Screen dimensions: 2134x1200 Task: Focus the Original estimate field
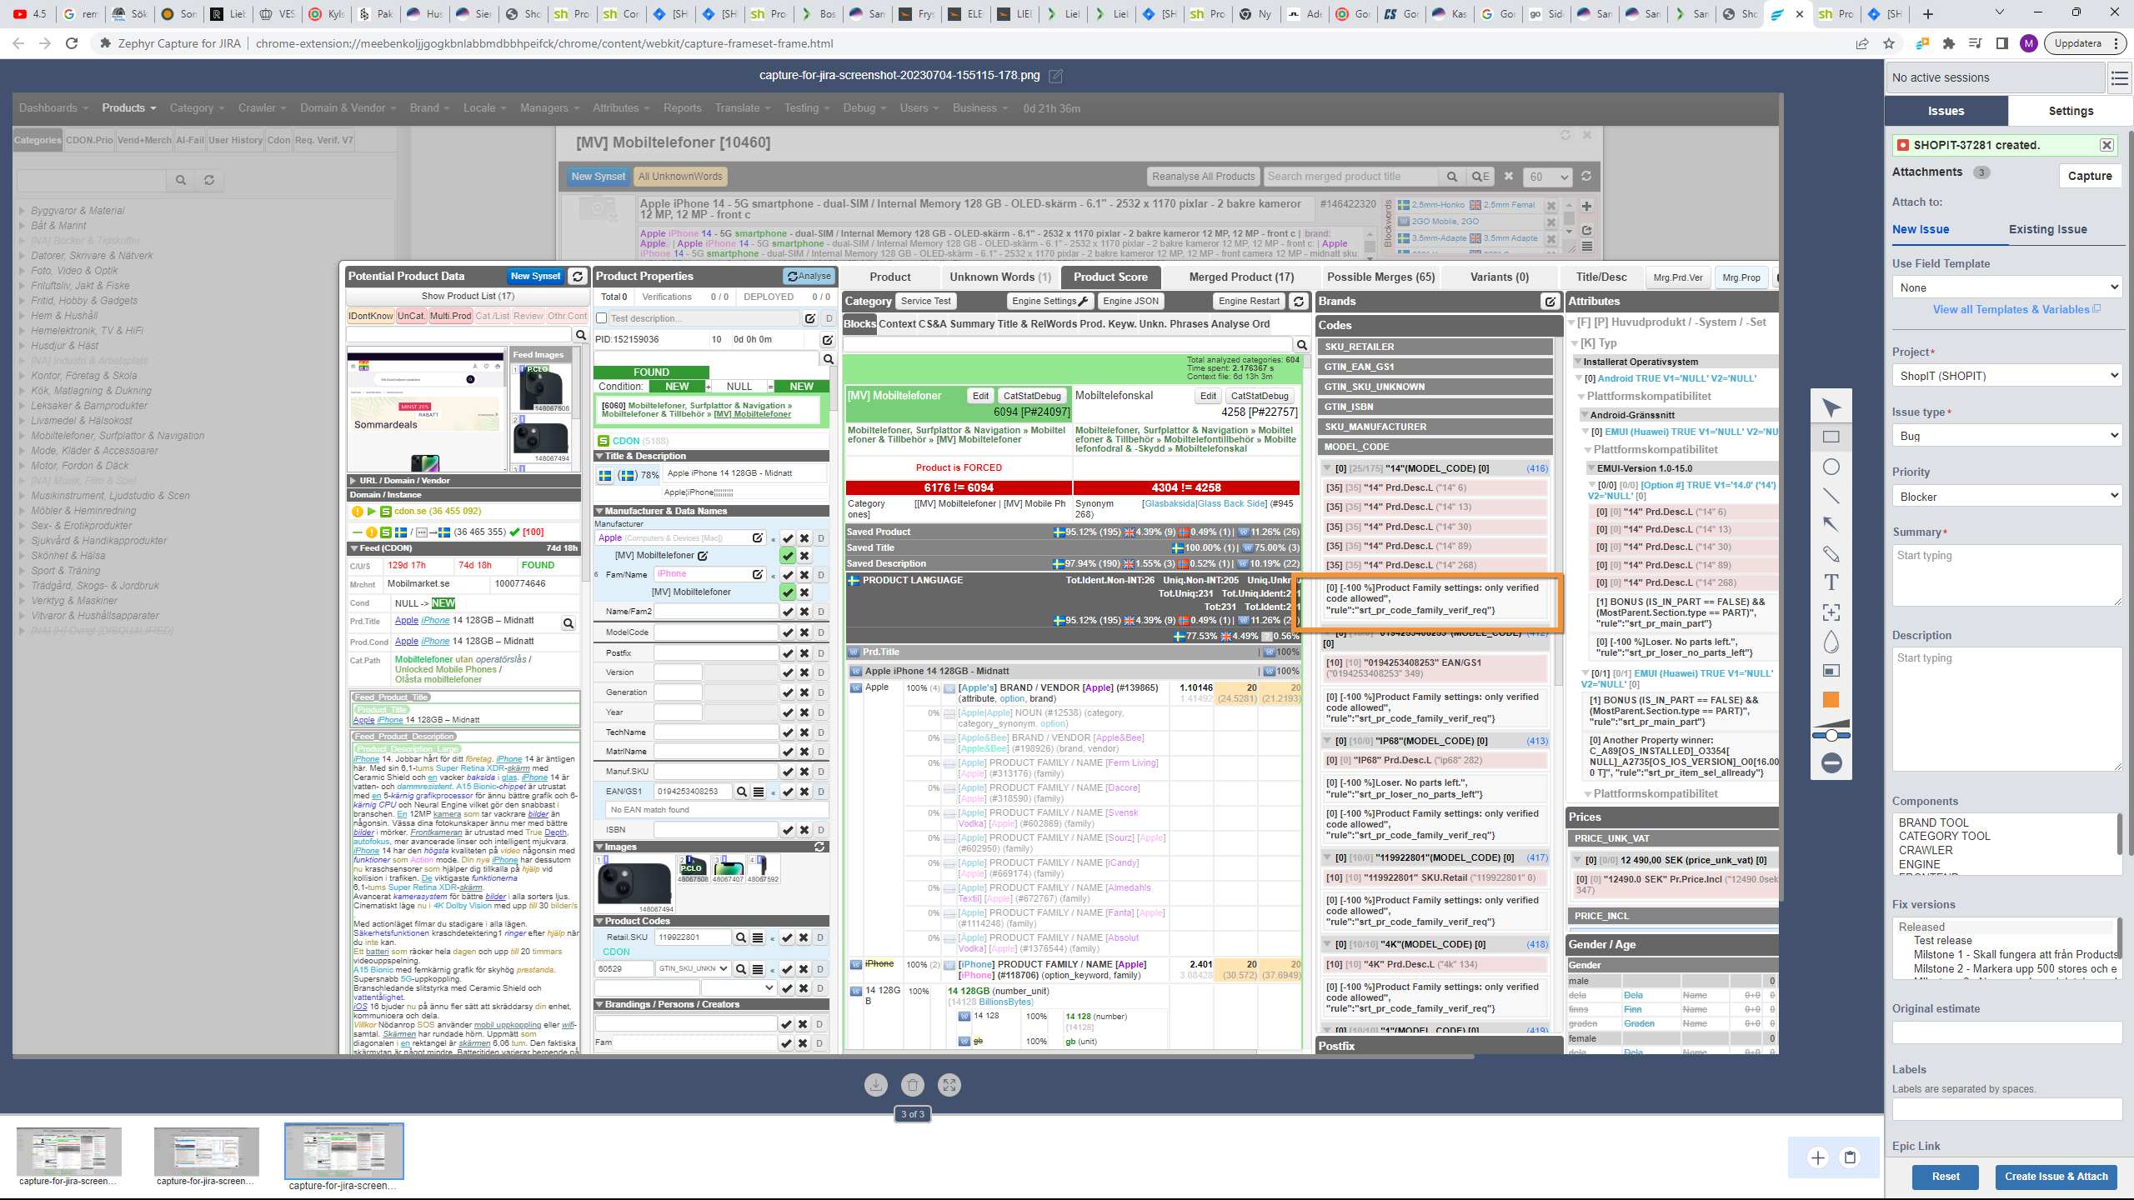(x=2006, y=1032)
